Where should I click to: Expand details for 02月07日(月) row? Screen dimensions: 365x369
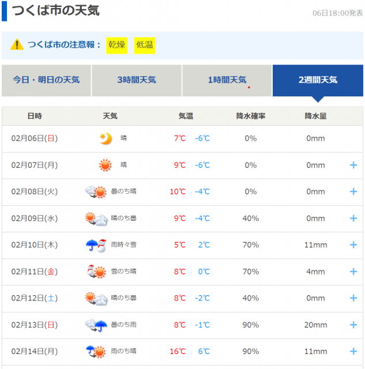(353, 165)
